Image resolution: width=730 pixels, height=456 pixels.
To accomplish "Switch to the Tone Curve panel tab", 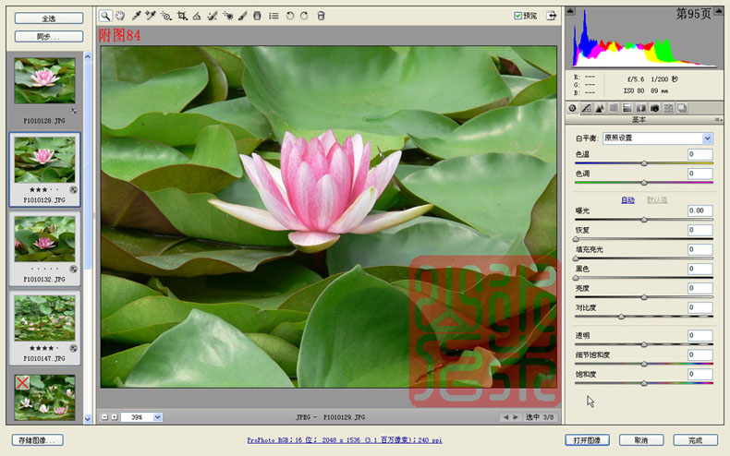I will click(x=586, y=108).
